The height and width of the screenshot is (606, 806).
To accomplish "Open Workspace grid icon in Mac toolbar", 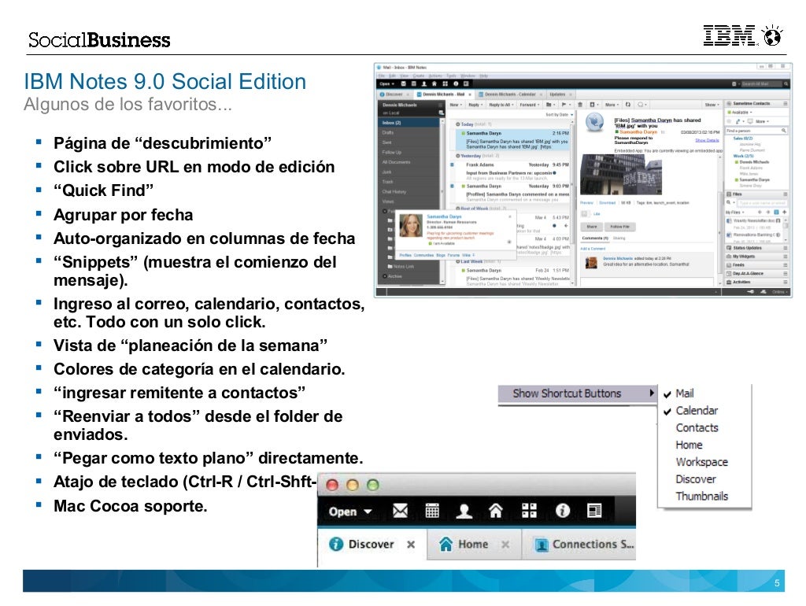I will tap(529, 511).
